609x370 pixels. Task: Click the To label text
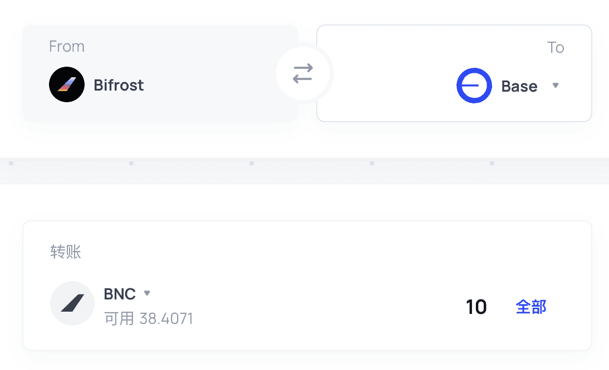tap(556, 48)
